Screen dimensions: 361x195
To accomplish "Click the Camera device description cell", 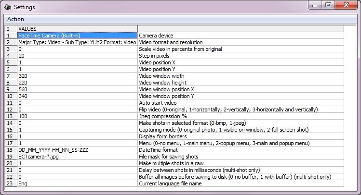I will click(241, 36).
